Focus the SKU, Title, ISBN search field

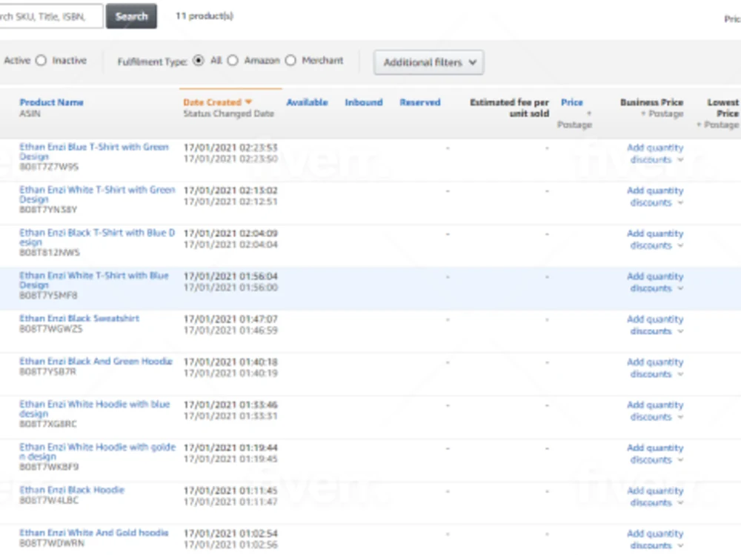(x=51, y=16)
